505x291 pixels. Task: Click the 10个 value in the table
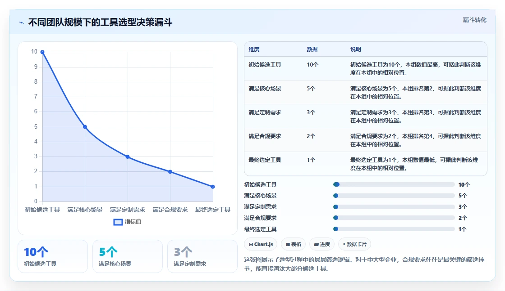click(312, 65)
